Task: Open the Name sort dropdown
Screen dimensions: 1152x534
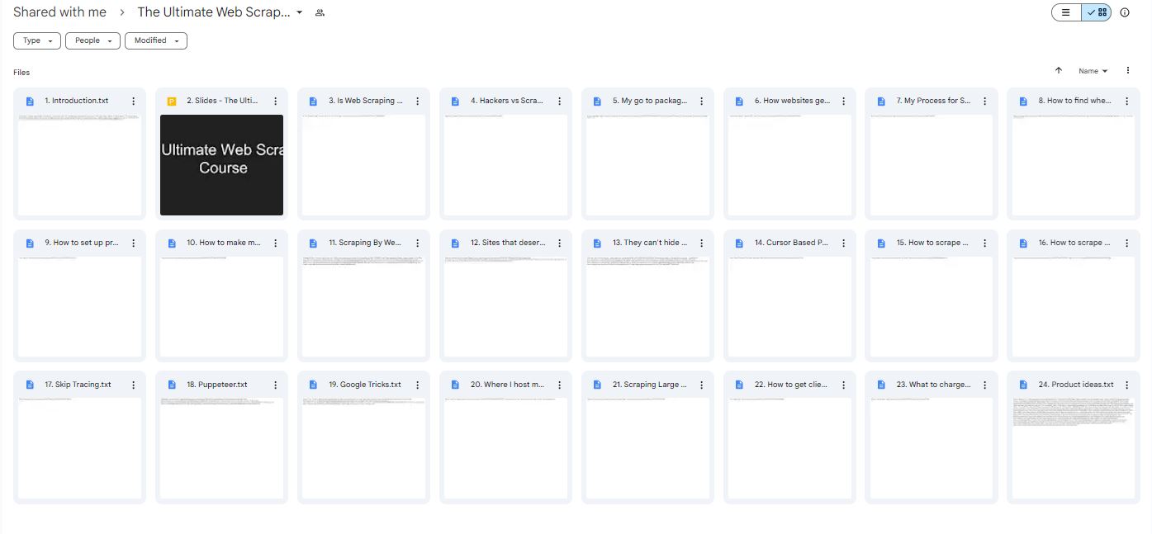Action: (1093, 71)
